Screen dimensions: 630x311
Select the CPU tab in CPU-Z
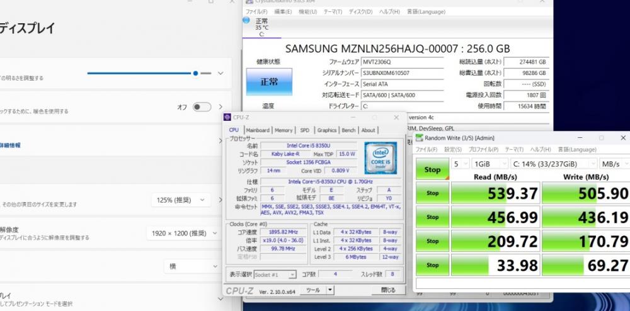pos(234,130)
